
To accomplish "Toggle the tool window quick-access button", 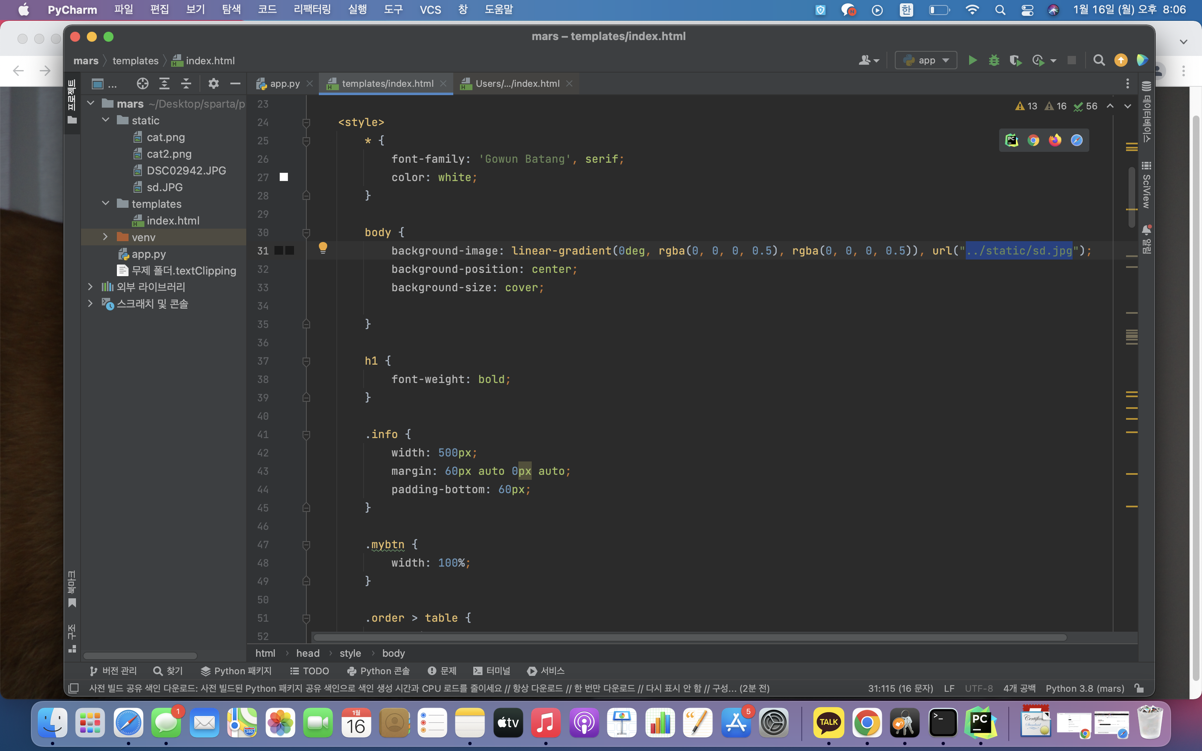I will tap(73, 688).
